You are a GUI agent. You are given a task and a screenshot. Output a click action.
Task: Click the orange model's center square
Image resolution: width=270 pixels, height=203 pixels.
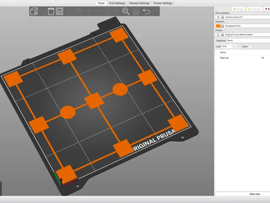pos(94,101)
